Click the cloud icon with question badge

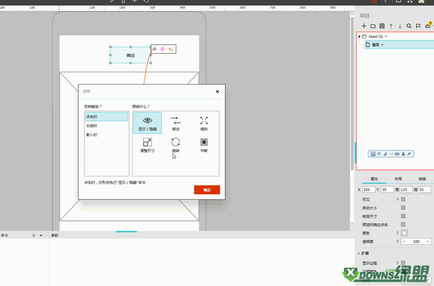click(428, 25)
